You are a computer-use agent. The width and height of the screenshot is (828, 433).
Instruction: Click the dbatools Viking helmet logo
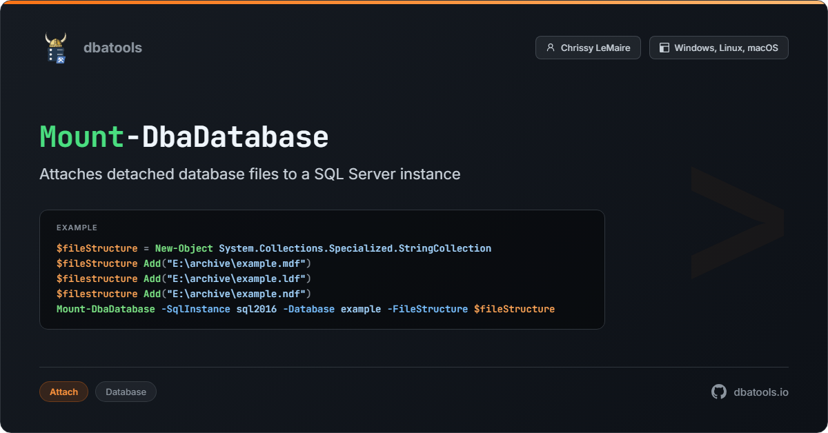56,48
